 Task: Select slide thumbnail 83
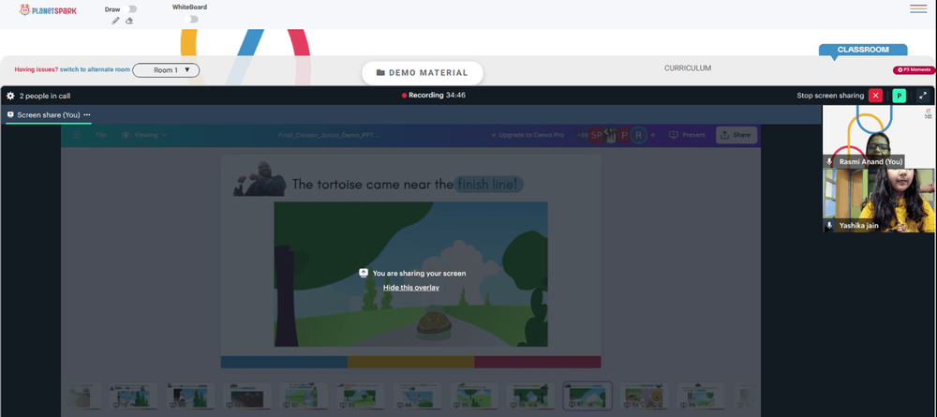point(361,396)
